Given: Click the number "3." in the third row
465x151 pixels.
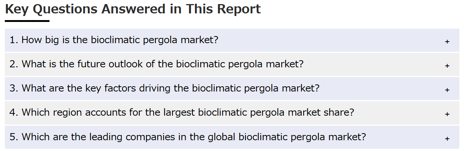Looking at the screenshot, I should 14,88.
